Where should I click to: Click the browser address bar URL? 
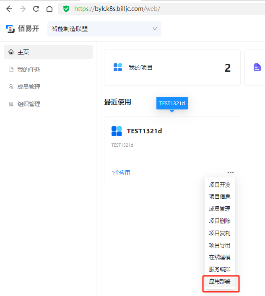click(117, 8)
